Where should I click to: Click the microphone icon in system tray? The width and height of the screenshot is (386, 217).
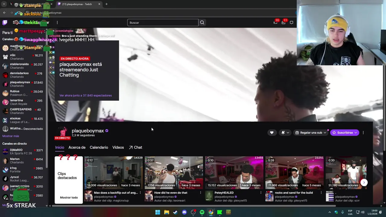[343, 212]
